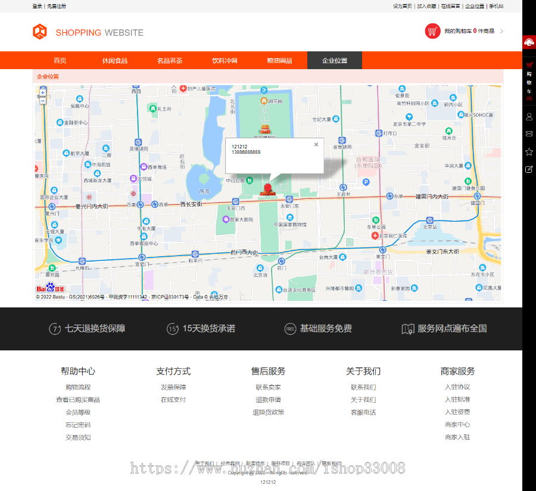Zoom out the map with minus button
The width and height of the screenshot is (536, 491).
tap(43, 101)
